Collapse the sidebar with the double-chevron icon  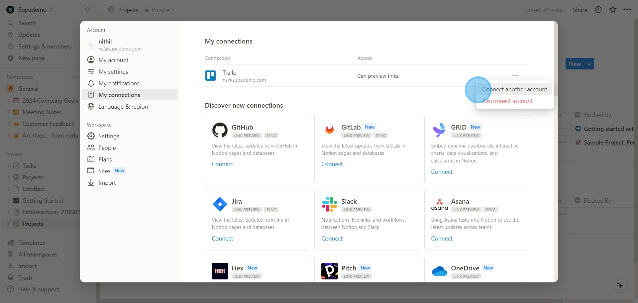(88, 9)
